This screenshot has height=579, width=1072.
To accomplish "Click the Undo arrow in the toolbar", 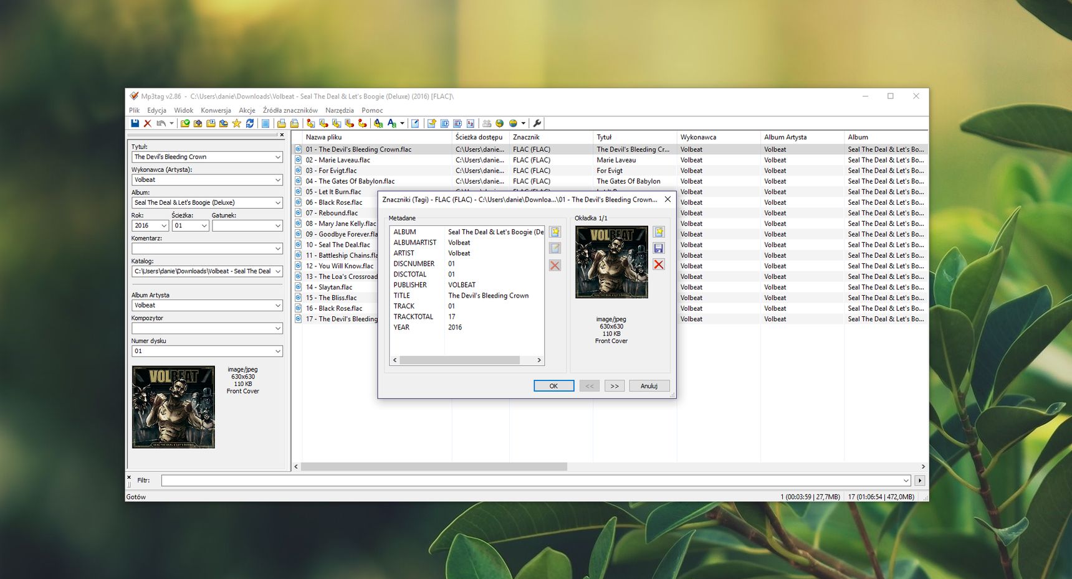I will 161,123.
